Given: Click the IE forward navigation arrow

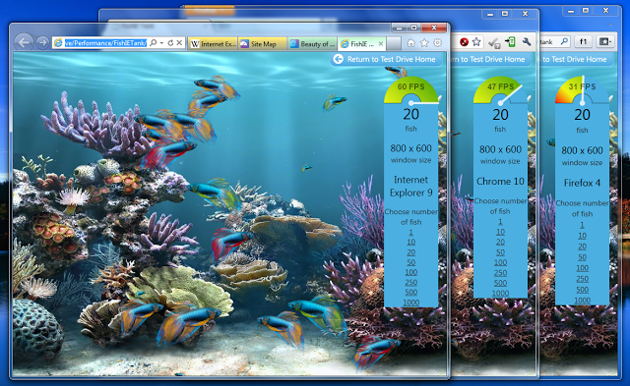Looking at the screenshot, I should pos(42,42).
